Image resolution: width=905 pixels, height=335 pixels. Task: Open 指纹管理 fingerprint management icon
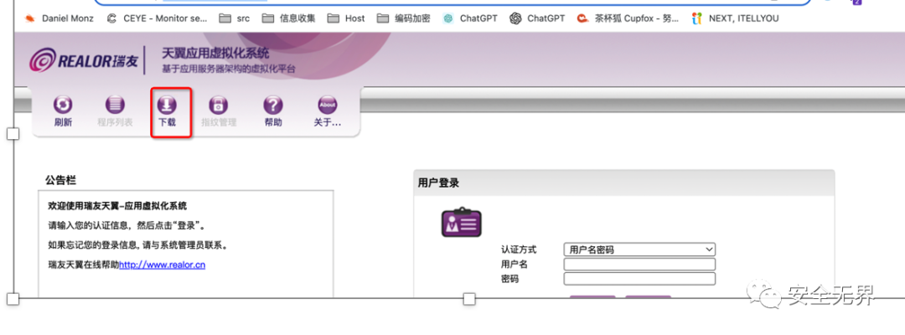coord(218,105)
